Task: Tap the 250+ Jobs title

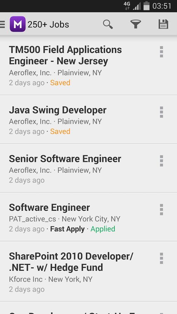Action: [x=48, y=24]
